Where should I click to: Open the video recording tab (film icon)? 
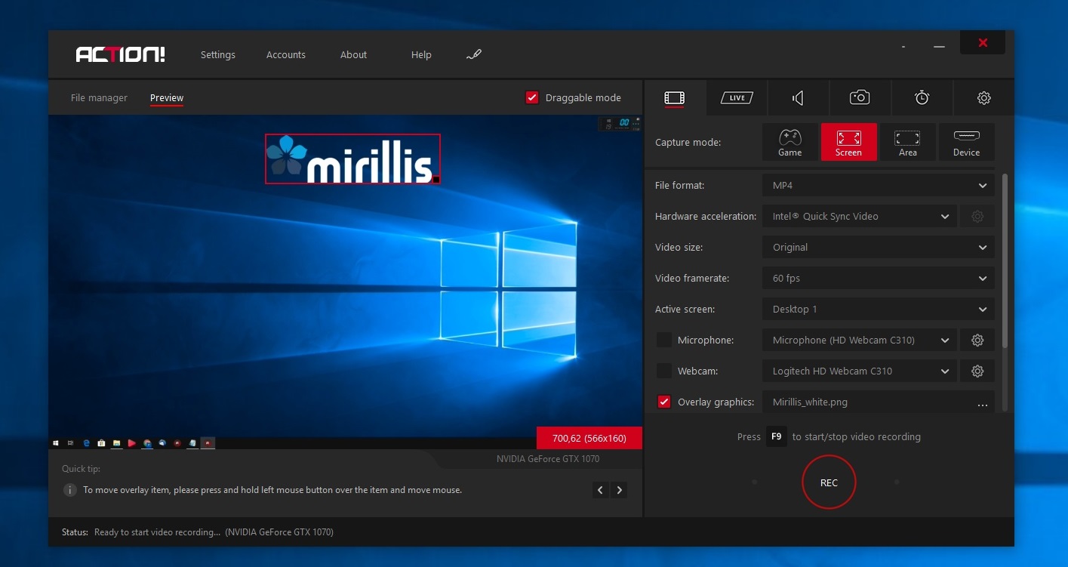(x=675, y=97)
